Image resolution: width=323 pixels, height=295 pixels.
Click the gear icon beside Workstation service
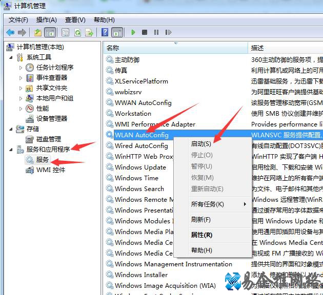pyautogui.click(x=110, y=113)
